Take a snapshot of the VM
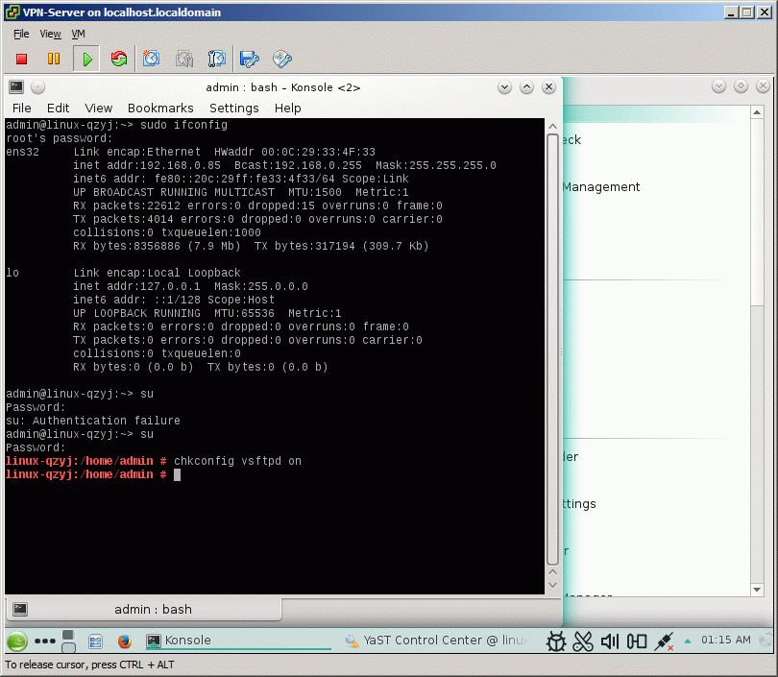778x677 pixels. [x=151, y=59]
